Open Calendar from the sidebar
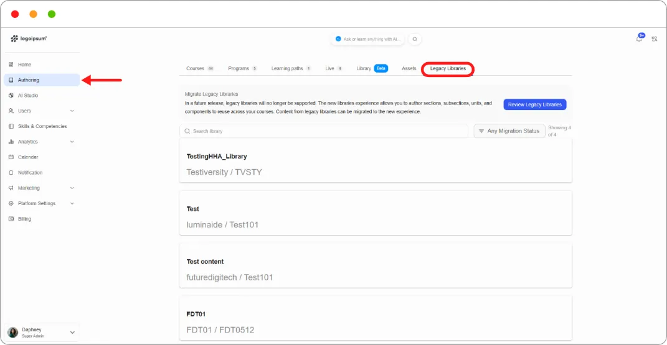The image size is (667, 345). pyautogui.click(x=42, y=157)
